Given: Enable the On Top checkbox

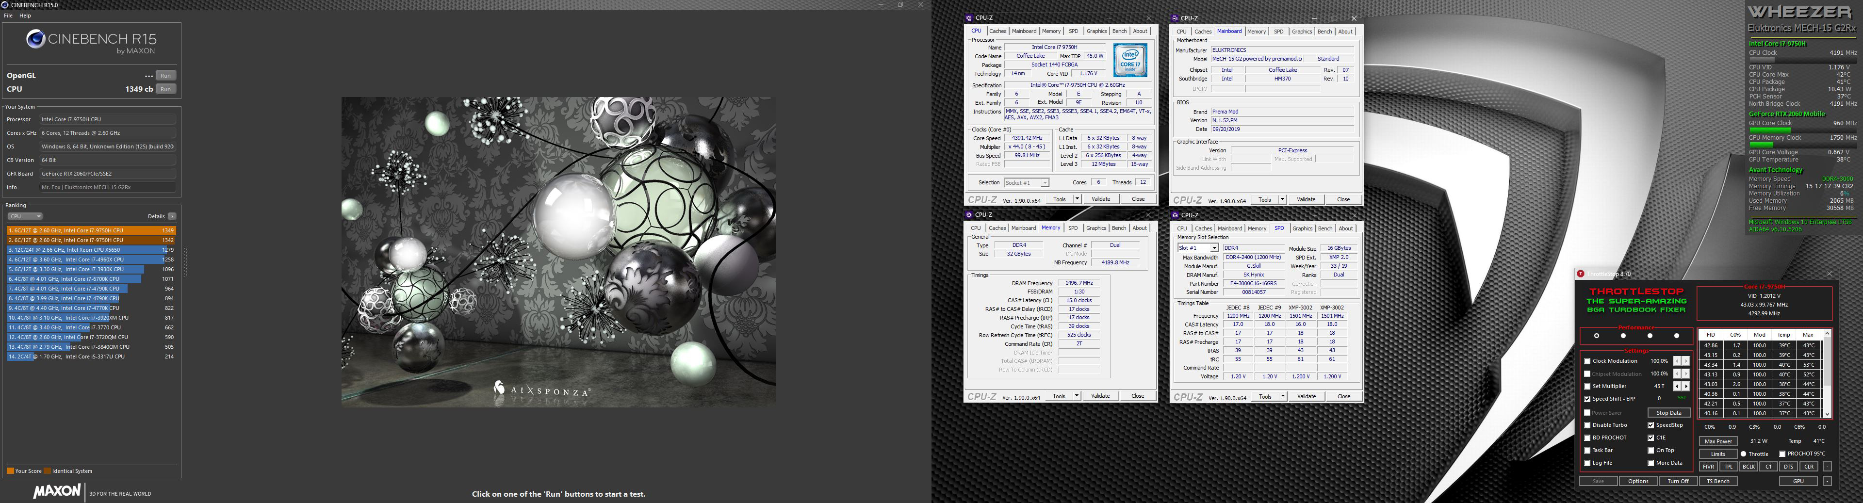Looking at the screenshot, I should coord(1651,450).
